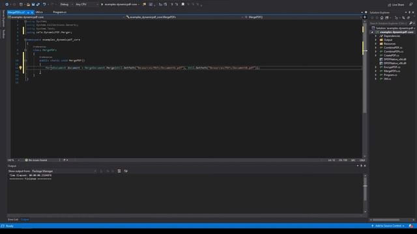Viewport: 417px width, 234px height.
Task: Click the bookmark toolbar icon
Action: (183, 5)
